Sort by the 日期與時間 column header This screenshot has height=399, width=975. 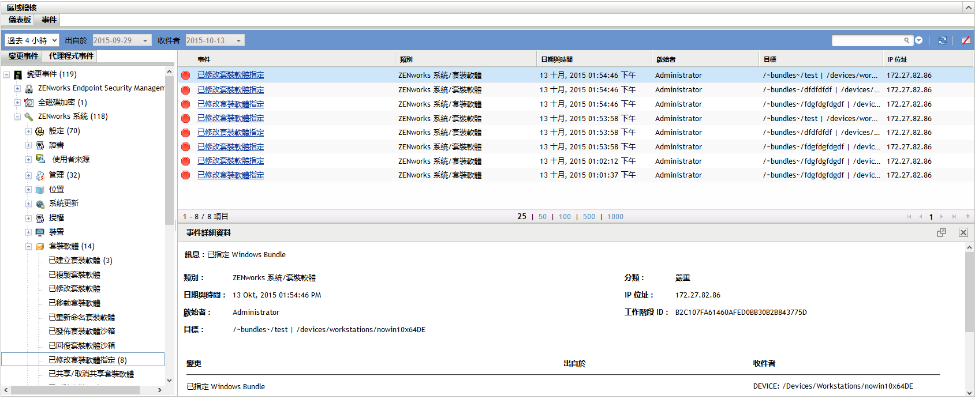click(556, 60)
